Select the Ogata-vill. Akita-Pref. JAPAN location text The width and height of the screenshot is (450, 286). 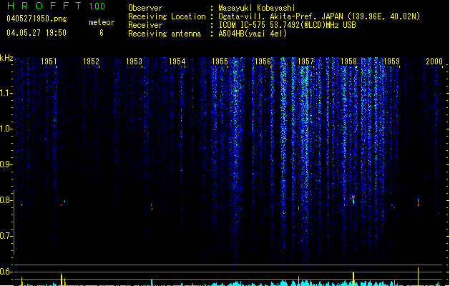319,16
